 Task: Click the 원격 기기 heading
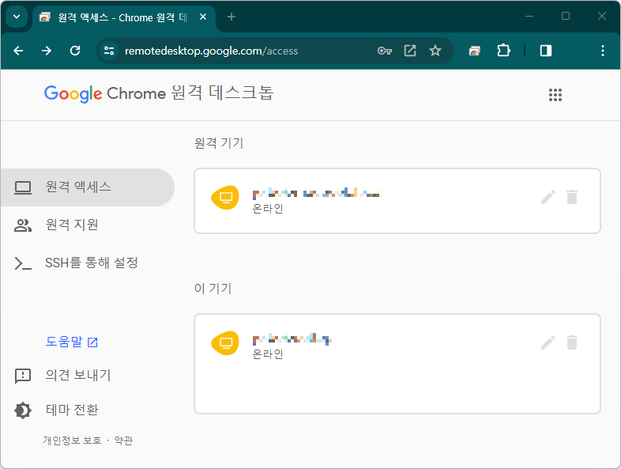click(x=219, y=143)
